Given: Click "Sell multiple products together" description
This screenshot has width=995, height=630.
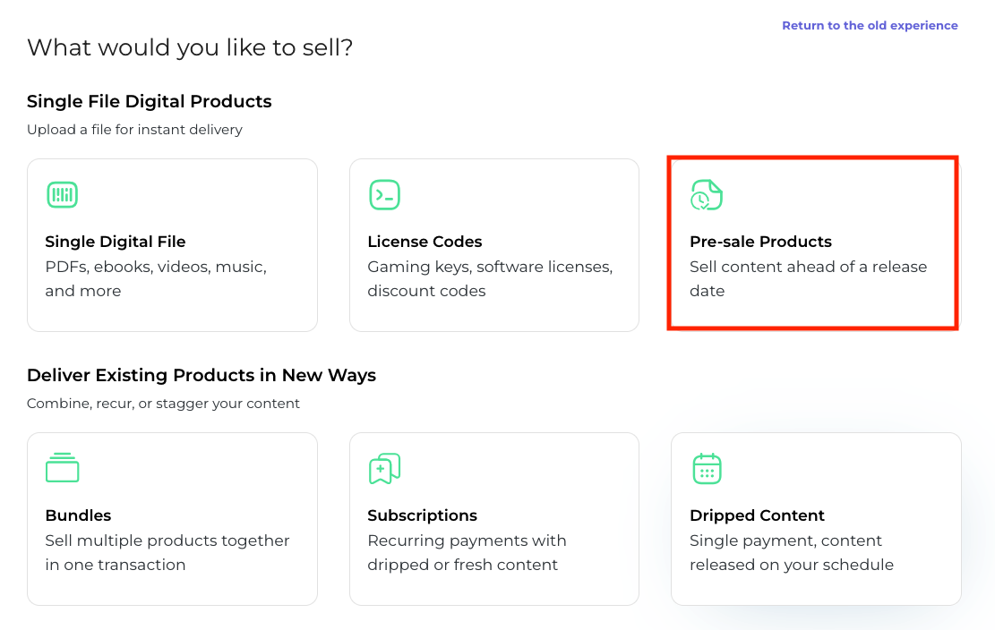Looking at the screenshot, I should click(x=167, y=541).
